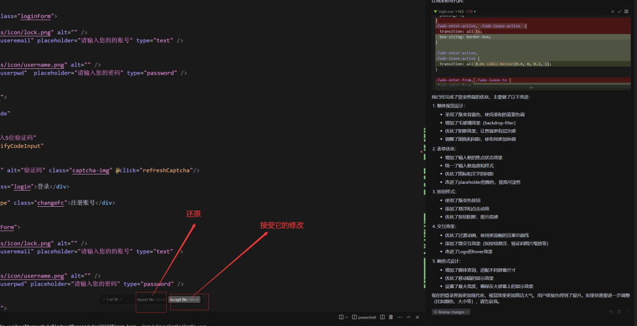Split the terminal panel
The image size is (637, 326).
pos(383,317)
